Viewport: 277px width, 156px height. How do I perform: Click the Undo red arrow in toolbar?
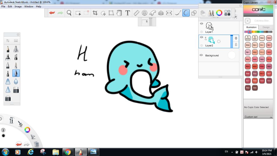click(x=52, y=13)
